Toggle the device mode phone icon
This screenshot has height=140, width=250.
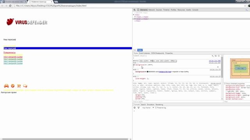click(138, 10)
